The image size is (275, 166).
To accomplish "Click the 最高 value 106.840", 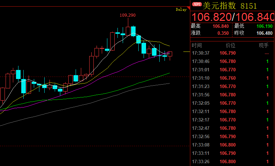I will pos(220,26).
